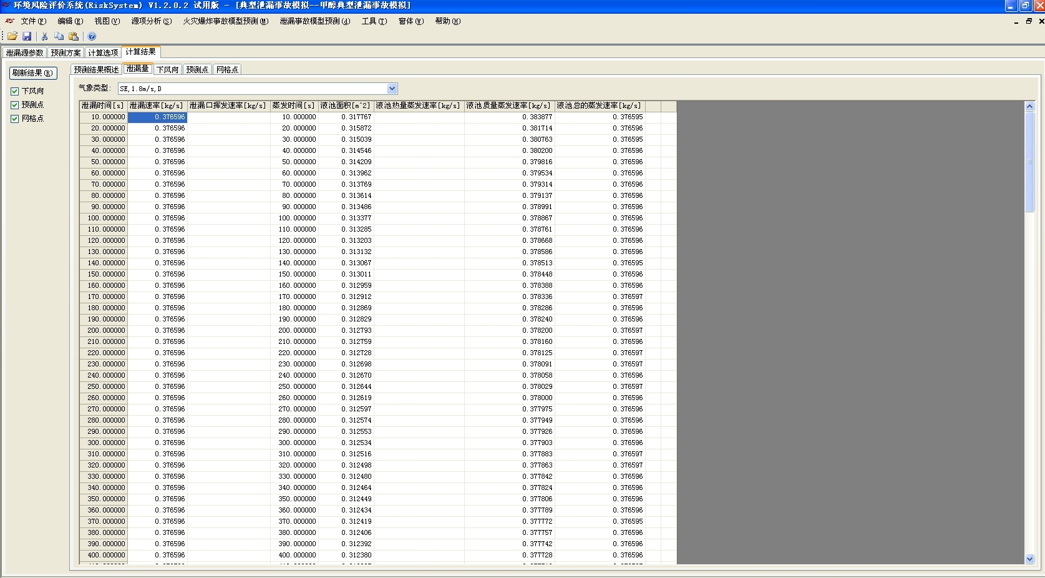Image resolution: width=1045 pixels, height=578 pixels.
Task: Switch to the 网格点 sub-tab
Action: pos(227,69)
